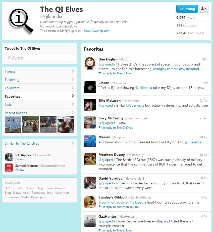Open the Terms footer link
Screen dimensions: 213x232
click(49, 188)
